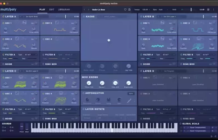Open Layer A Filter B Type dropdown
This screenshot has width=218, height=140.
(x=71, y=55)
